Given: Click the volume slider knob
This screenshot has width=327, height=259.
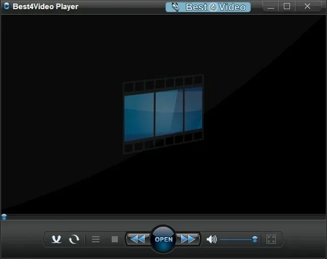Looking at the screenshot, I should 254,239.
